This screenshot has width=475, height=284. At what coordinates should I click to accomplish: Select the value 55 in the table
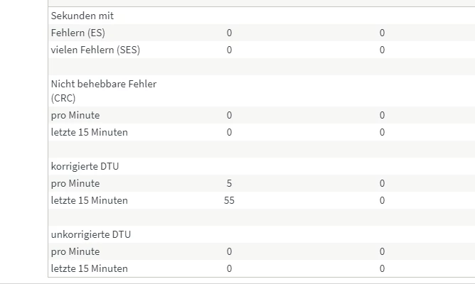point(229,200)
